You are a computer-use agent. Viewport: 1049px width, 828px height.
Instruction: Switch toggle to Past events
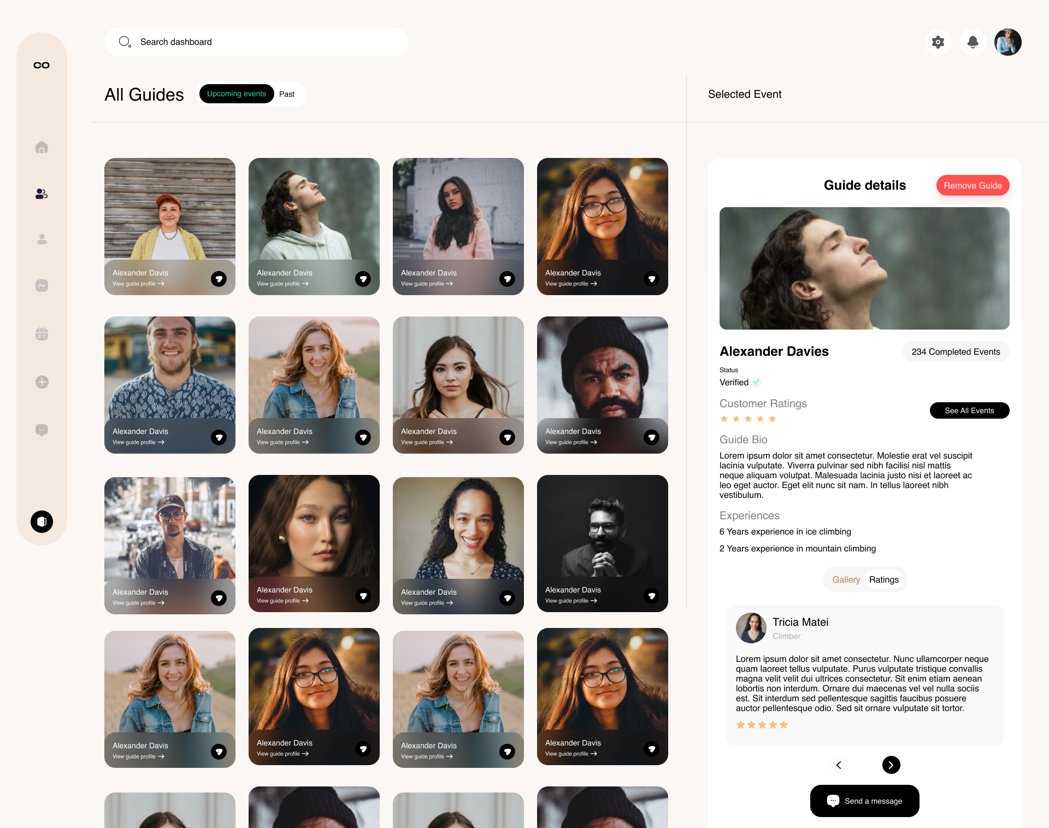[287, 94]
